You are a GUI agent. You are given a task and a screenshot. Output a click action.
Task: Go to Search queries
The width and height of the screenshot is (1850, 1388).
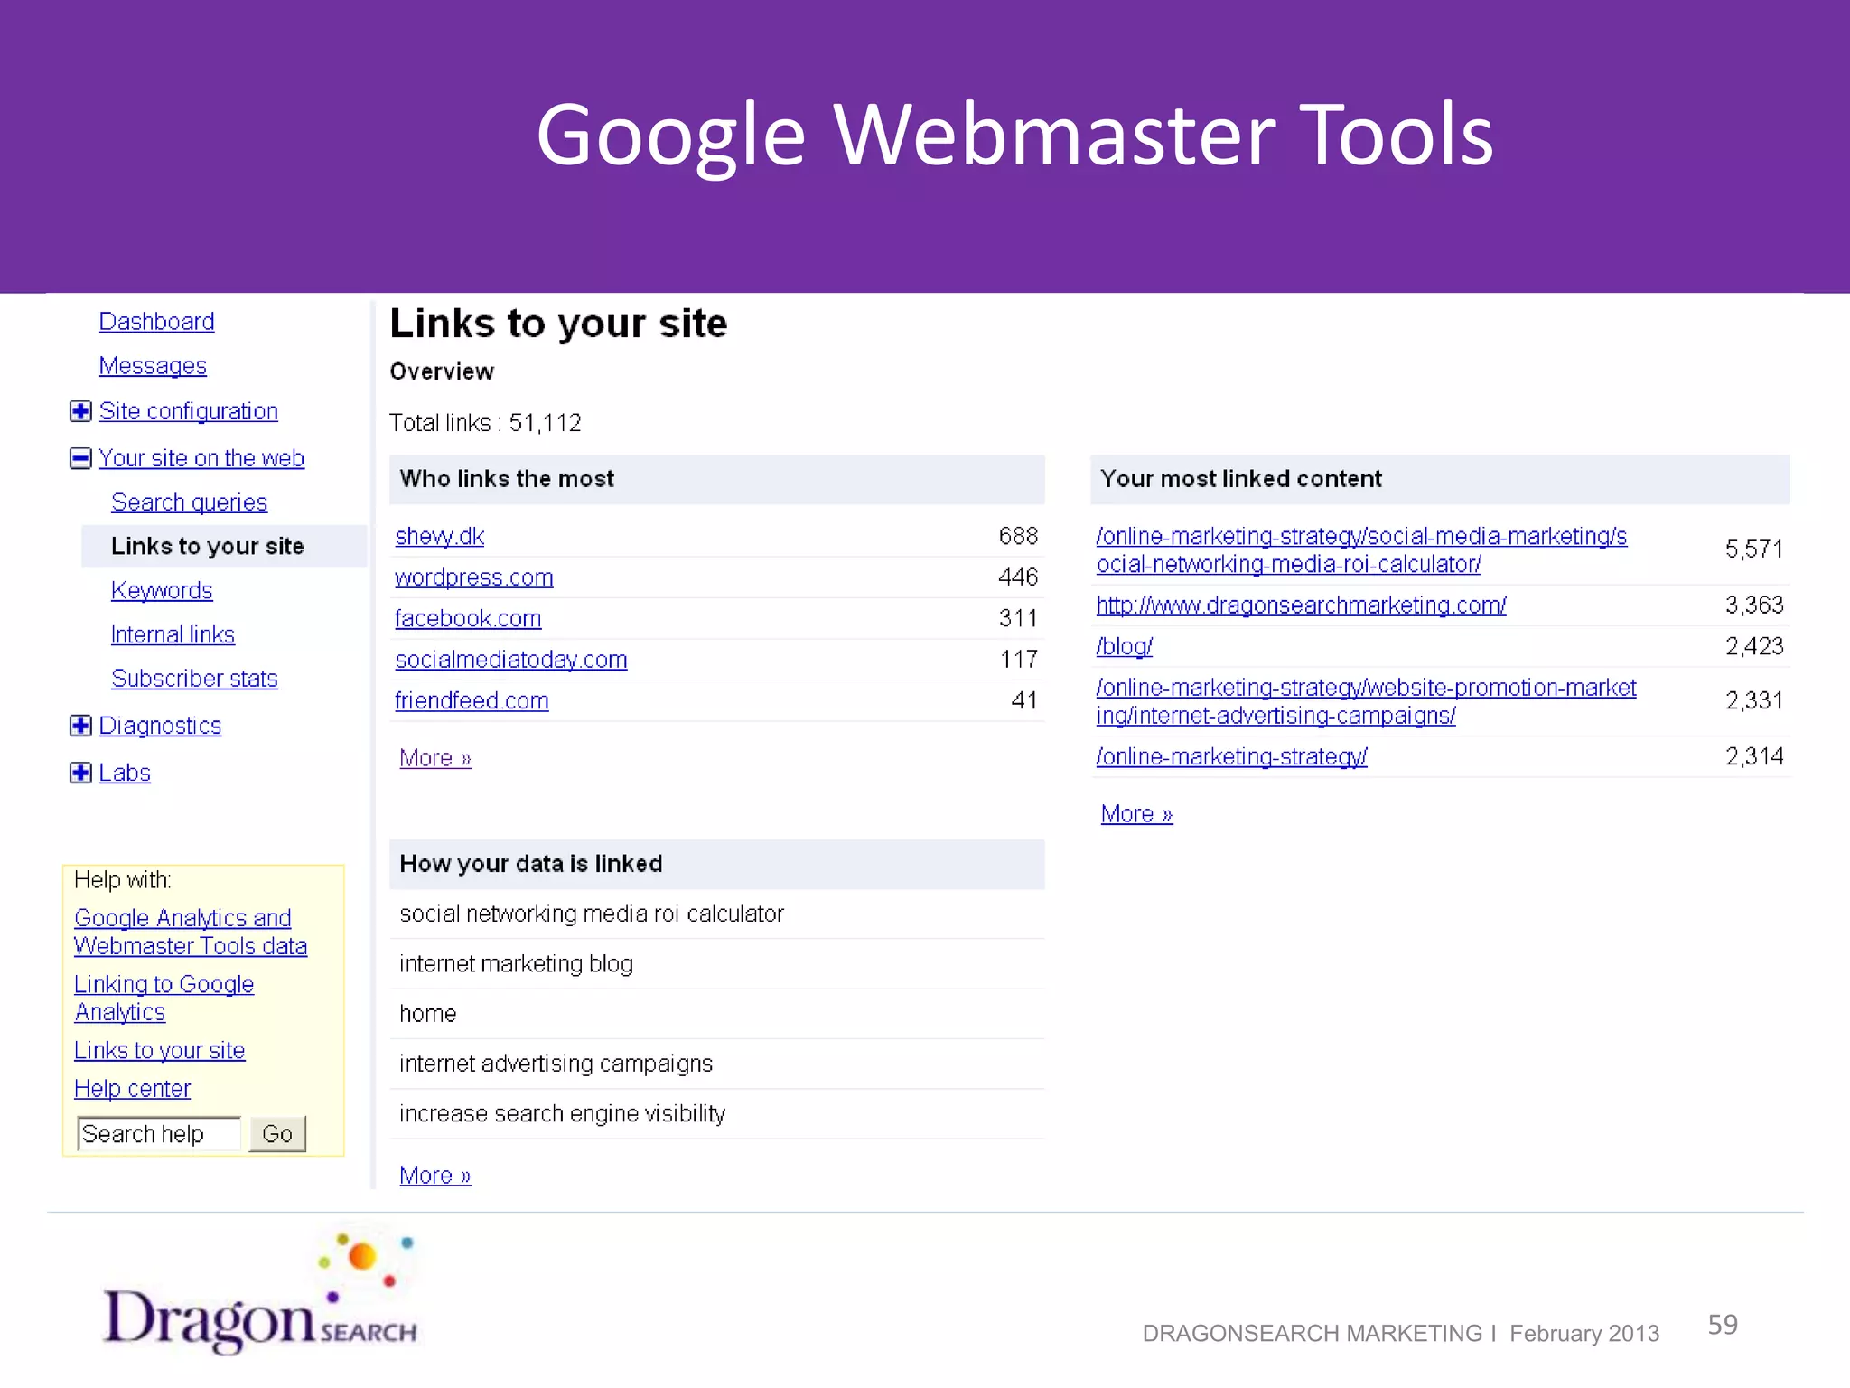[x=189, y=502]
